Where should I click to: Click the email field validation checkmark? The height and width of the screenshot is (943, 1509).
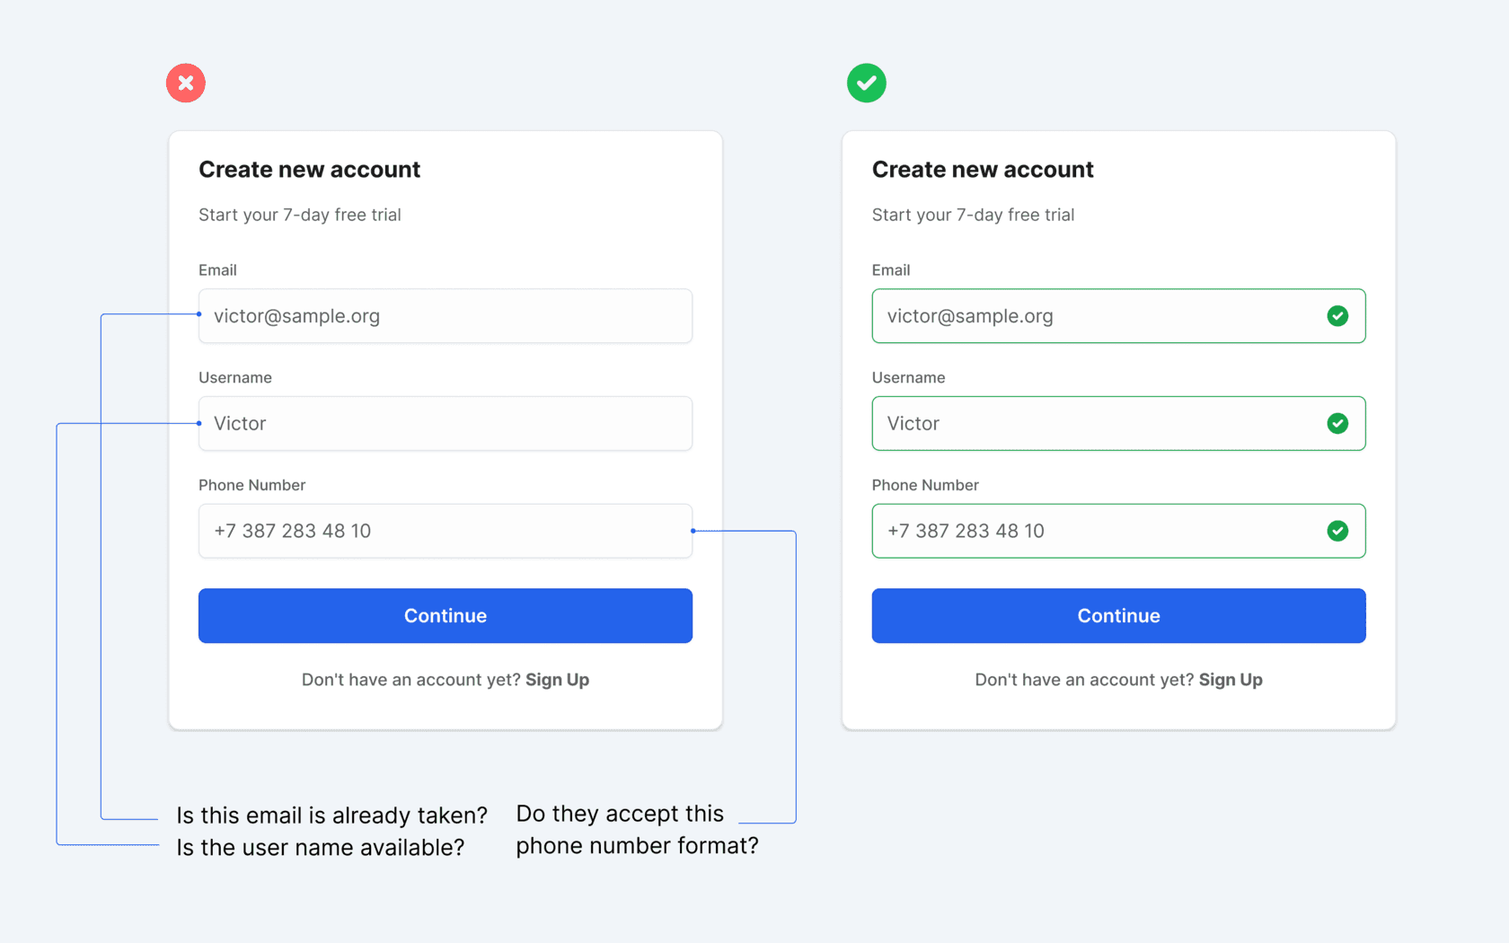1337,316
